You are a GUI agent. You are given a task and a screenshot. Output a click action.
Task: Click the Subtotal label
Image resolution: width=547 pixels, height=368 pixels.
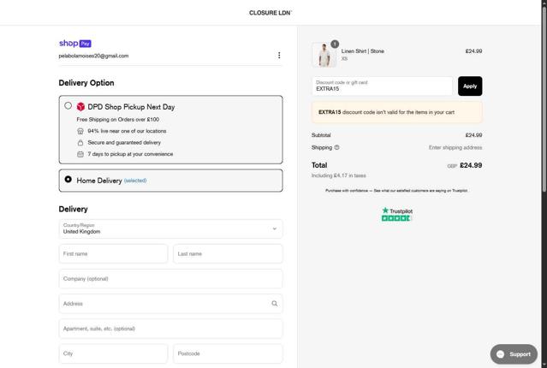pos(321,135)
